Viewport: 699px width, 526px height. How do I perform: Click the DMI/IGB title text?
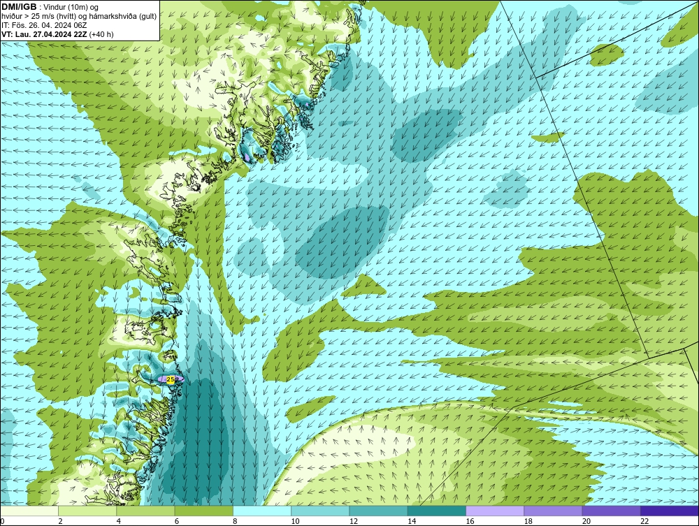click(19, 7)
